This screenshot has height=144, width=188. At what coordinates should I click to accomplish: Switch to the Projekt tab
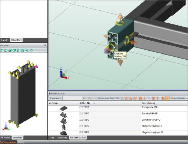click(4, 40)
